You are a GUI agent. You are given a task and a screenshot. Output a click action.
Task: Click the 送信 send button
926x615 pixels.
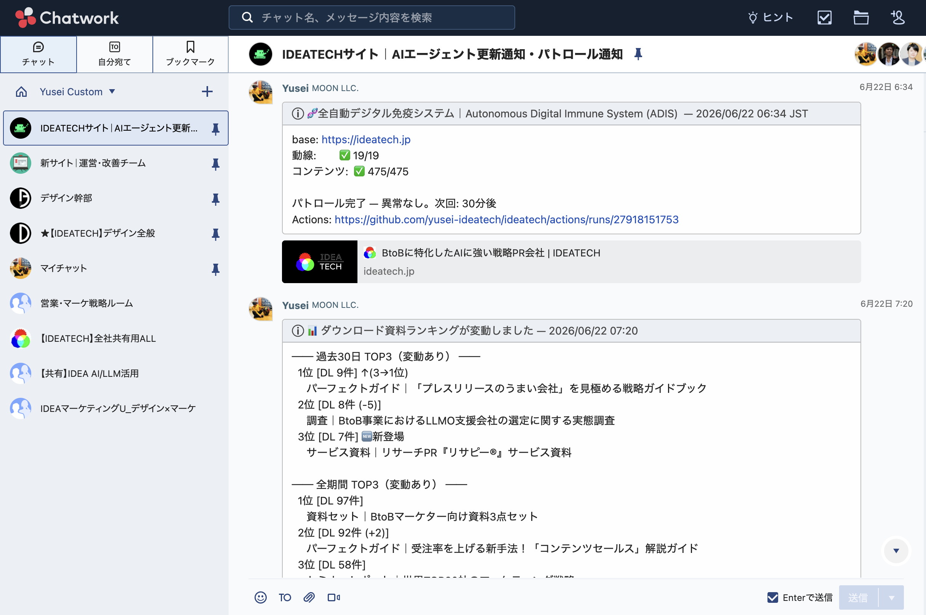[x=858, y=598]
